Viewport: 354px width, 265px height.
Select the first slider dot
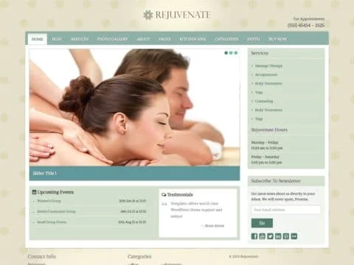tap(226, 53)
